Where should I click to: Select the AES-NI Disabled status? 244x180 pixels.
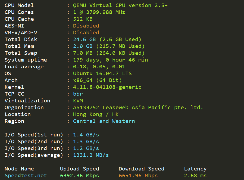pyautogui.click(x=86, y=26)
